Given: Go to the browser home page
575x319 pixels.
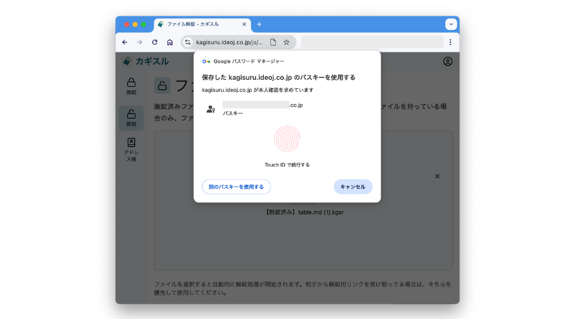Looking at the screenshot, I should click(x=170, y=42).
